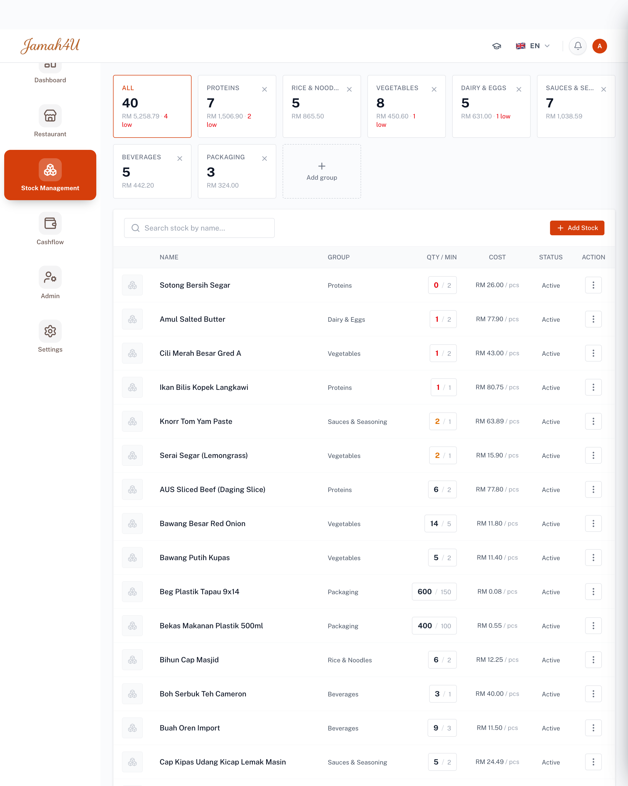Open actions menu for Bawang Besar Red Onion
The width and height of the screenshot is (628, 786).
593,523
